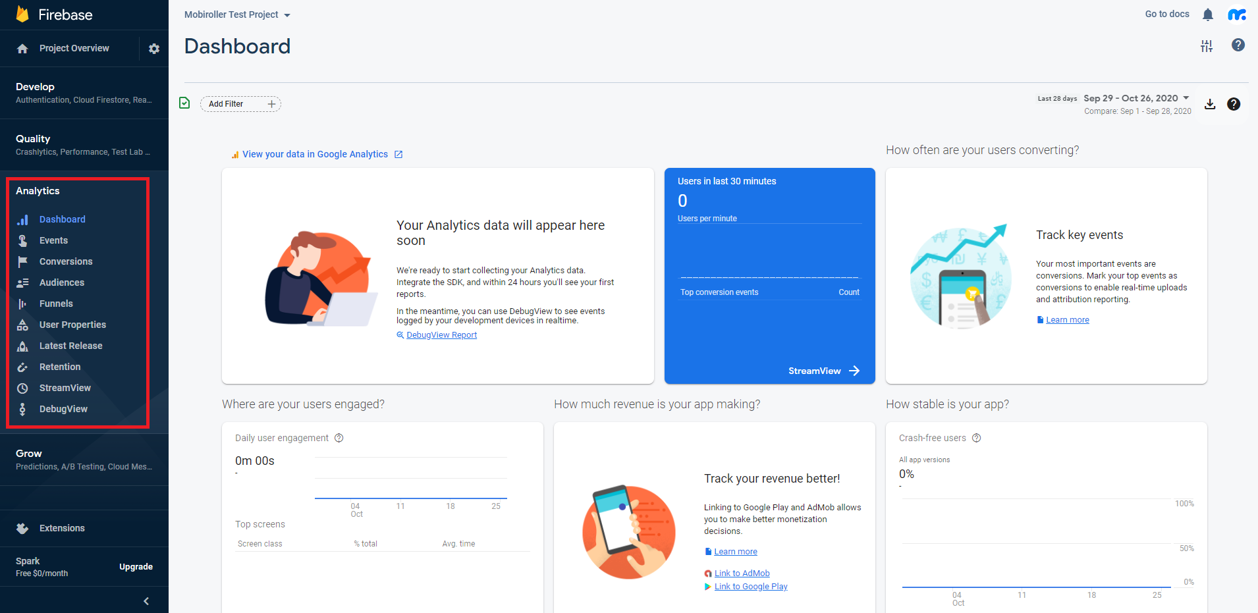1258x613 pixels.
Task: Click the help icon beside Dashboard title
Action: 1238,45
